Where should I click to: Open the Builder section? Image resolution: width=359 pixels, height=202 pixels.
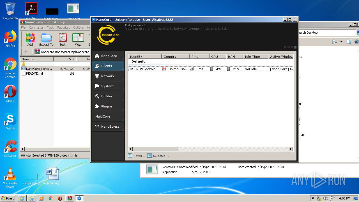pyautogui.click(x=108, y=96)
